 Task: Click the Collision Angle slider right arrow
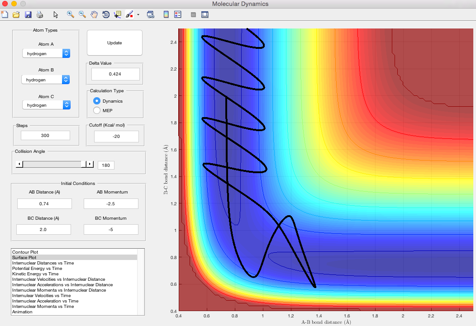coord(90,164)
